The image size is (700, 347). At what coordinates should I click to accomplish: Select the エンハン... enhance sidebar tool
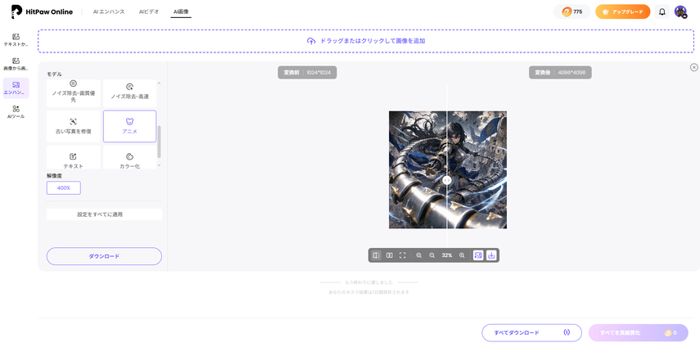point(16,88)
